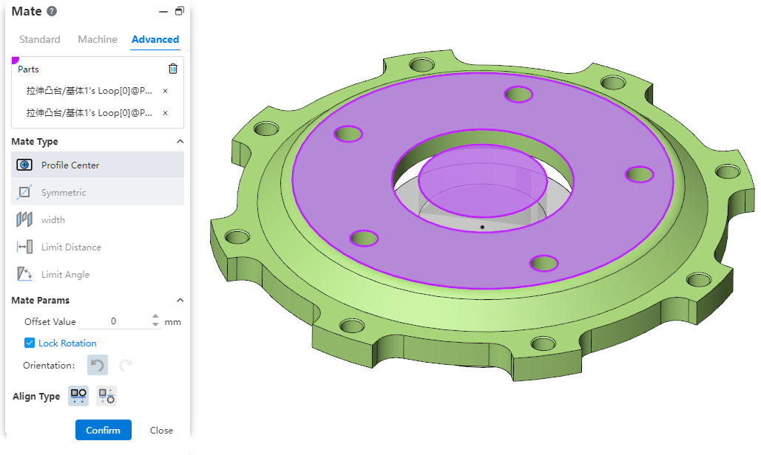Select the second Align Type option
Viewport: 761px width, 455px height.
point(106,396)
